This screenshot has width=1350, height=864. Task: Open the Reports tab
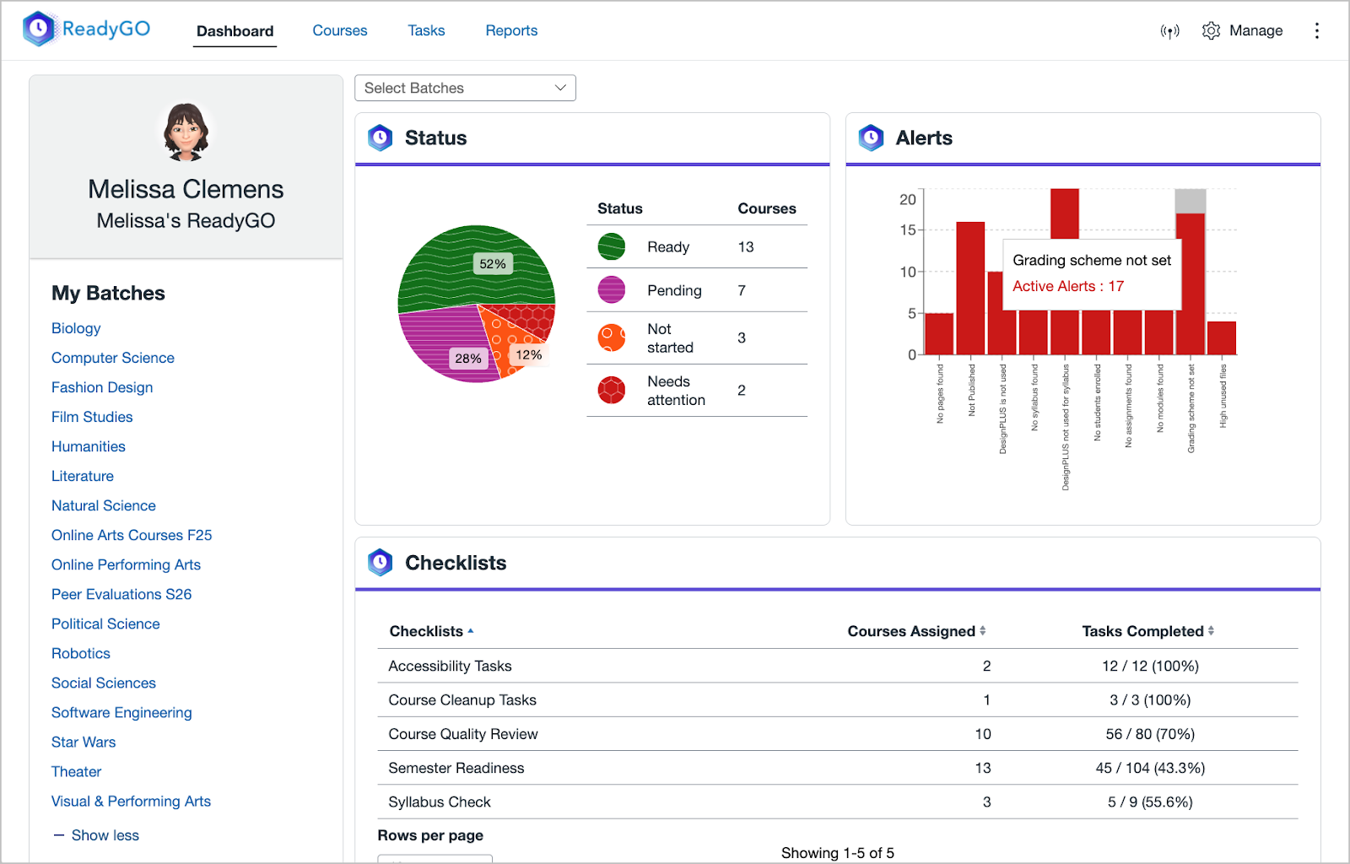coord(511,30)
